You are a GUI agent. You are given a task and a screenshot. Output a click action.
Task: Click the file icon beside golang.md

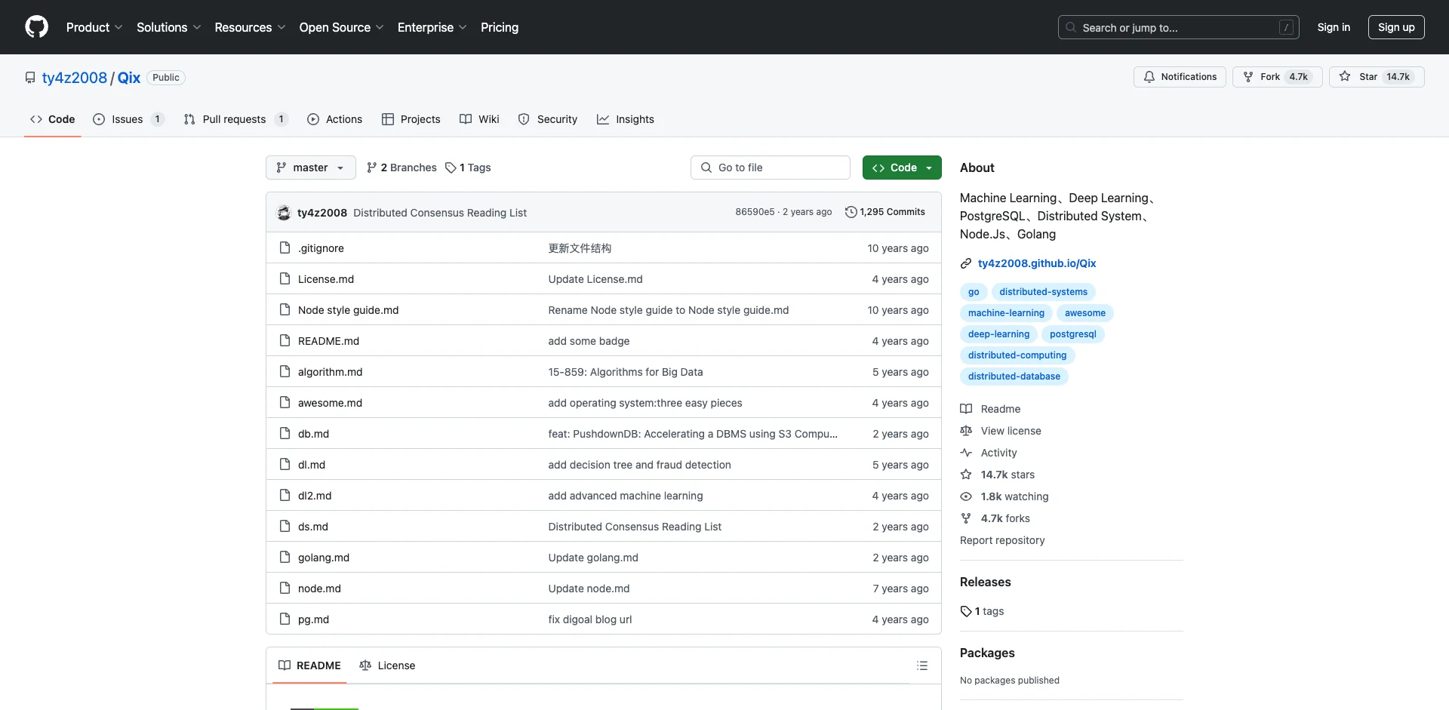pos(285,557)
